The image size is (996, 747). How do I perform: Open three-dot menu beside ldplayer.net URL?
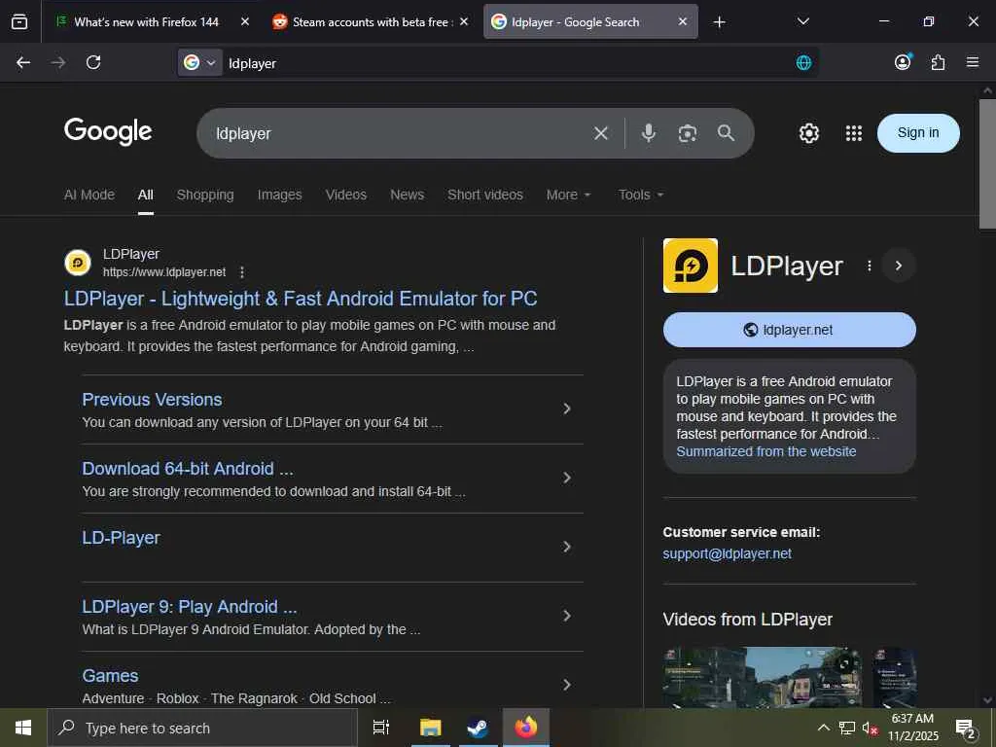pos(242,272)
